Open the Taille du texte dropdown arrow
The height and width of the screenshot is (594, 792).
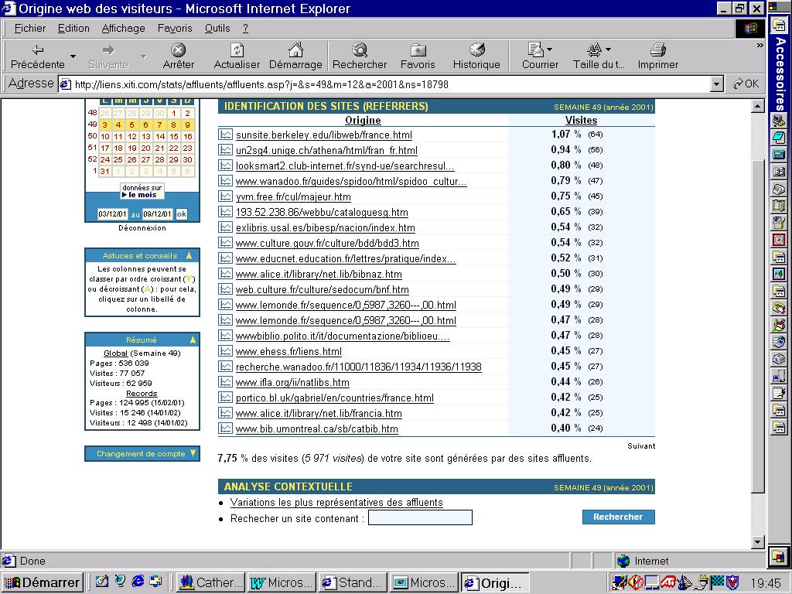[608, 49]
